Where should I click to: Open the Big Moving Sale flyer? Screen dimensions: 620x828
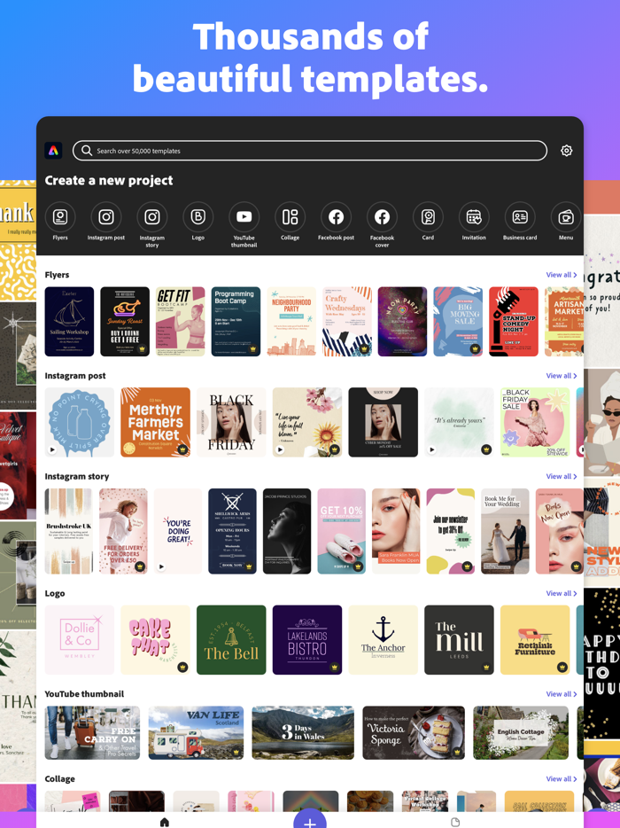tap(458, 322)
